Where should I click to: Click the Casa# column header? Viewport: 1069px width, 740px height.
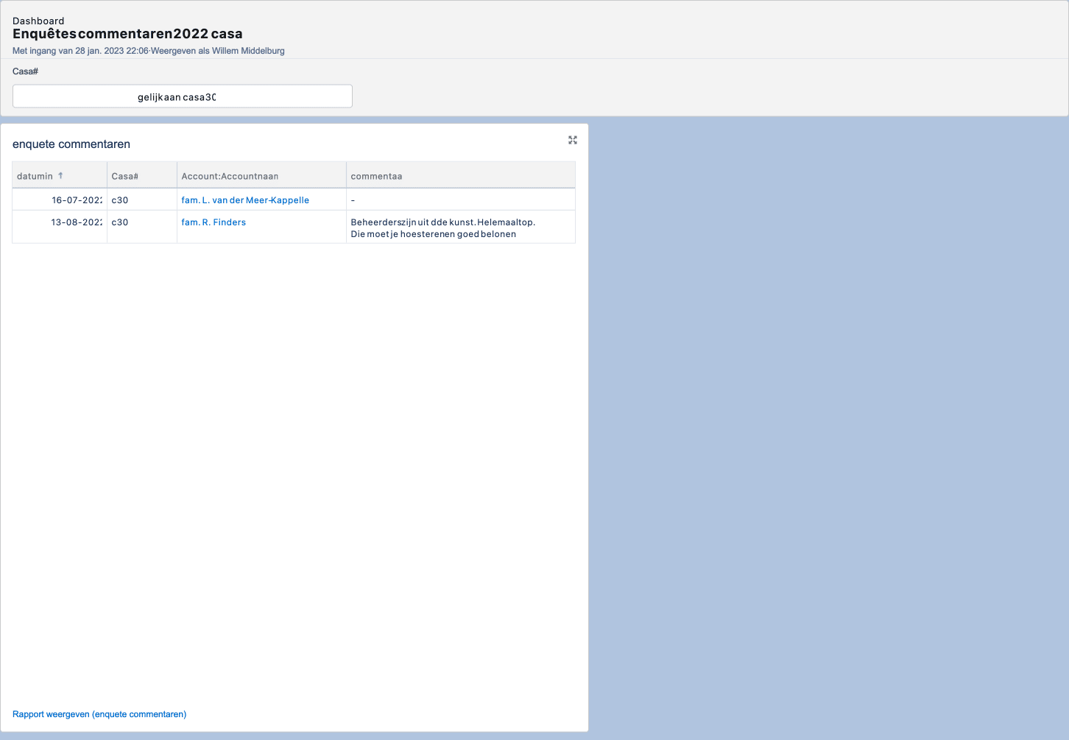point(142,176)
